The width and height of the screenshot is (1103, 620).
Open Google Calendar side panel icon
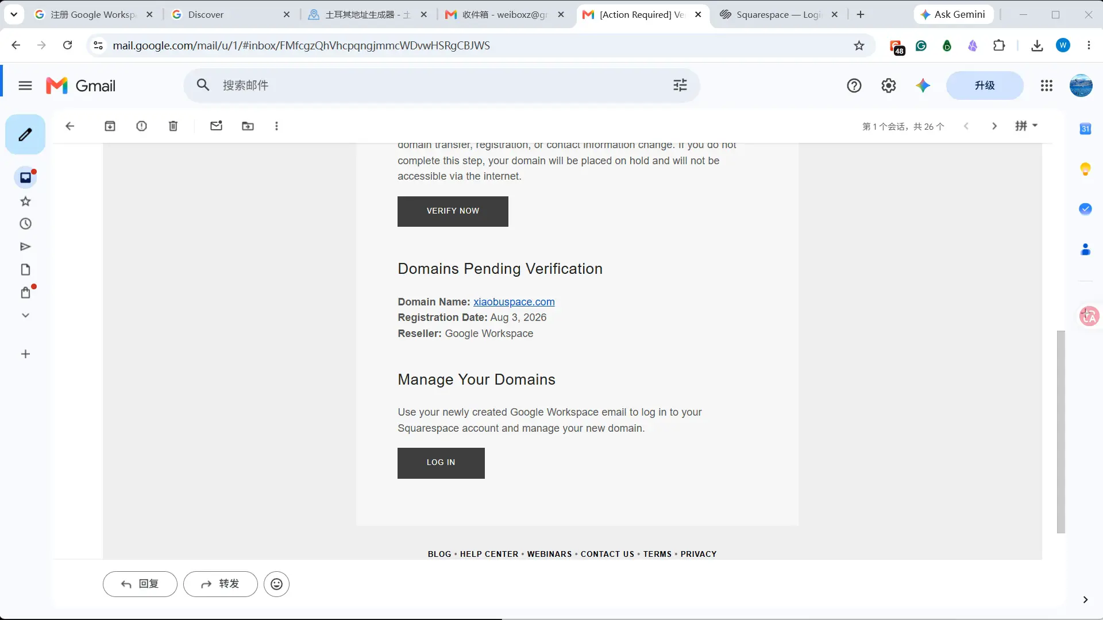pyautogui.click(x=1085, y=129)
